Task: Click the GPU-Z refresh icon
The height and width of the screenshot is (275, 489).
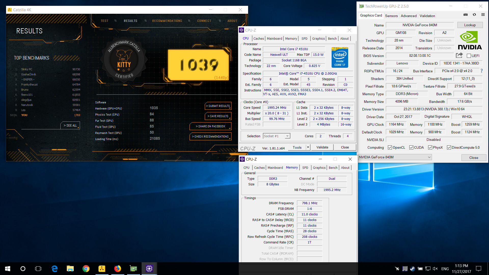Action: pyautogui.click(x=474, y=15)
